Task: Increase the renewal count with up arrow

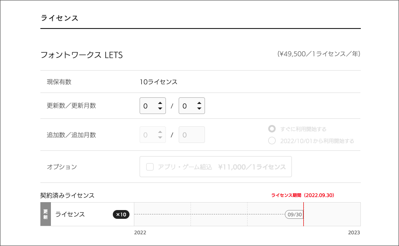Action: coord(160,103)
